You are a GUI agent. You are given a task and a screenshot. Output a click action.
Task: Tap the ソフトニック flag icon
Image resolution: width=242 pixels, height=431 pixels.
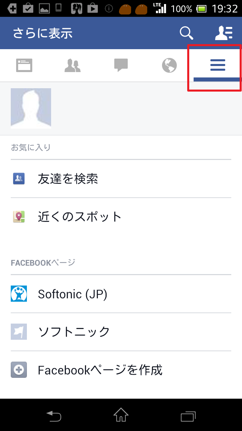point(19,332)
